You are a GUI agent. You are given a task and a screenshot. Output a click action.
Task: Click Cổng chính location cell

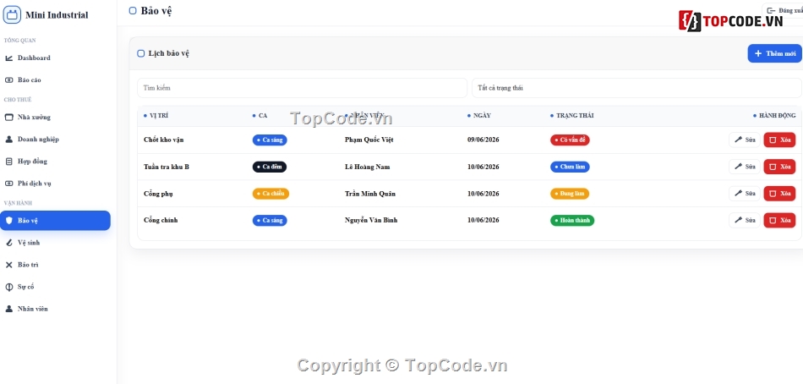tap(161, 221)
